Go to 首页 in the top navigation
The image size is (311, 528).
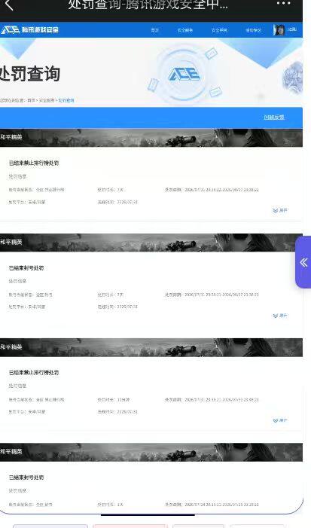[x=155, y=30]
